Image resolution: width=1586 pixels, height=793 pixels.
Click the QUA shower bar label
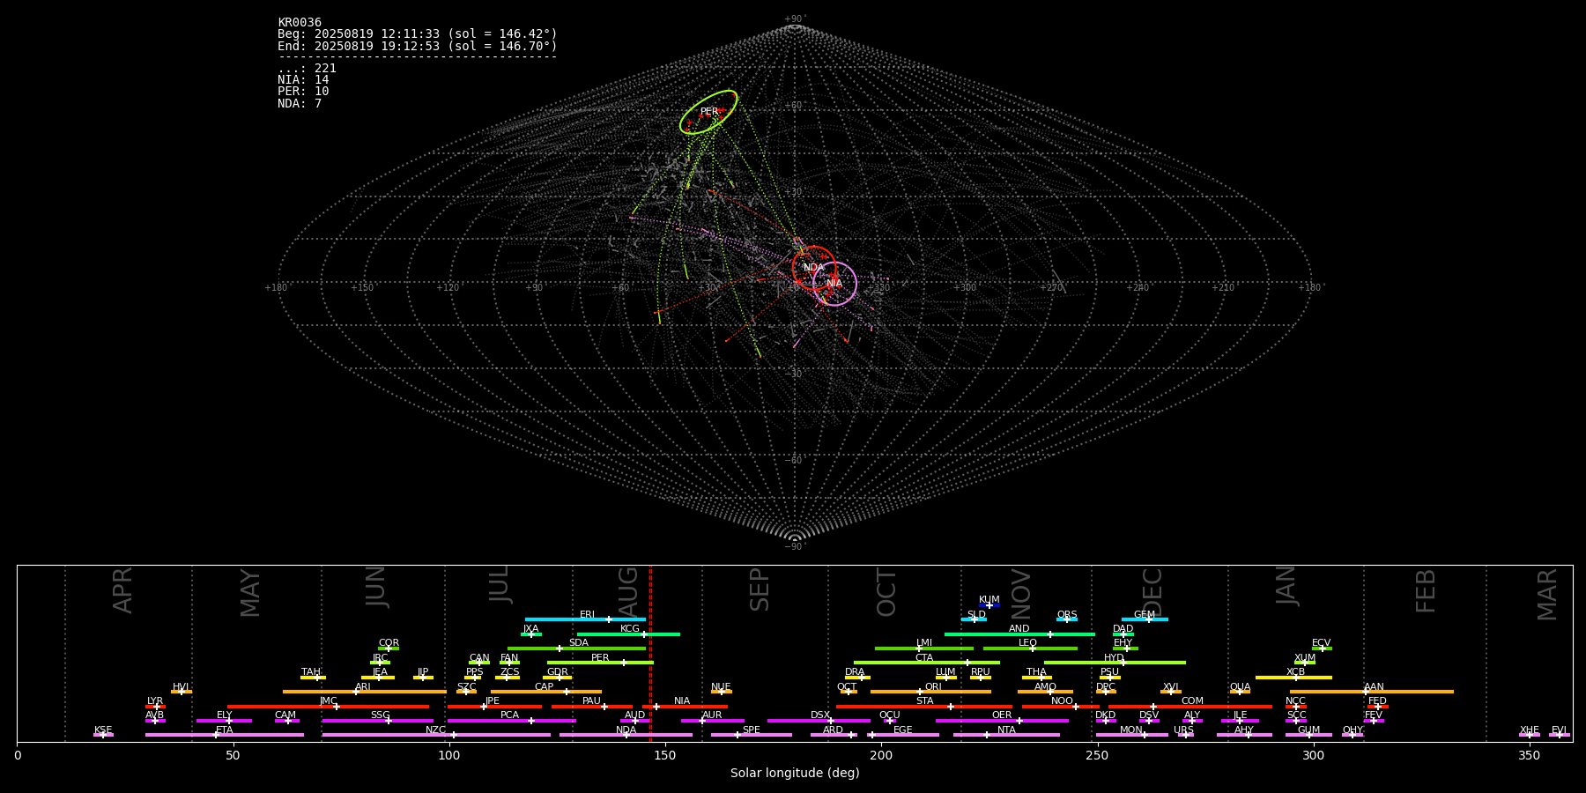click(x=1241, y=687)
